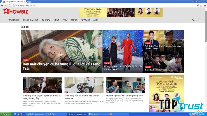Reload the page with the refresh icon

[x=10, y=5]
